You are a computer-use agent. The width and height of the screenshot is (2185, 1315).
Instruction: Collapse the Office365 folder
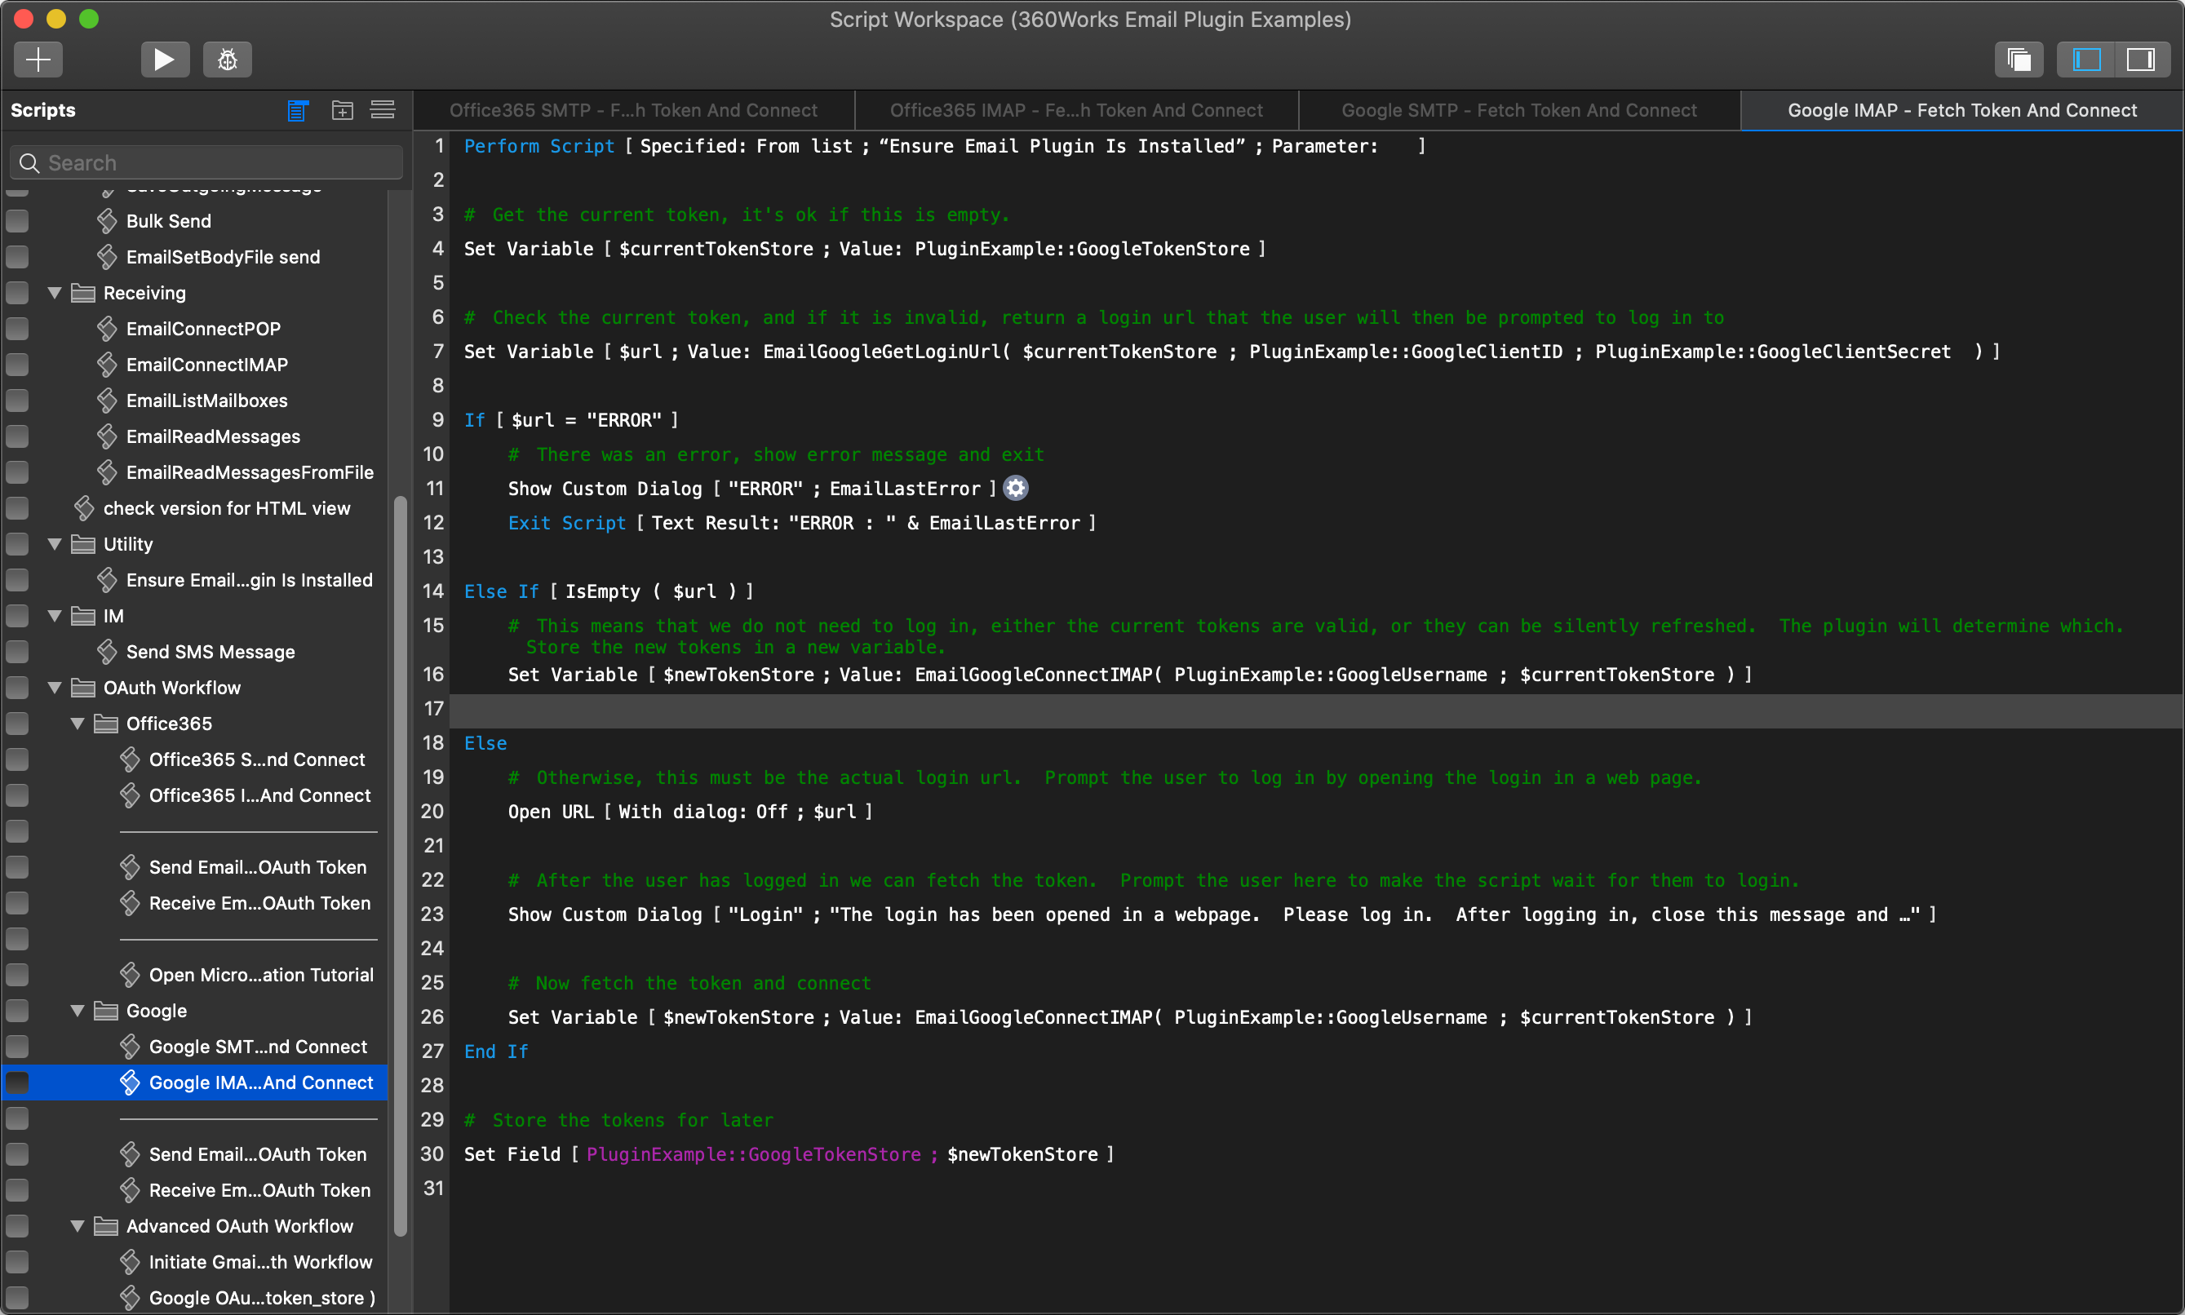[78, 724]
